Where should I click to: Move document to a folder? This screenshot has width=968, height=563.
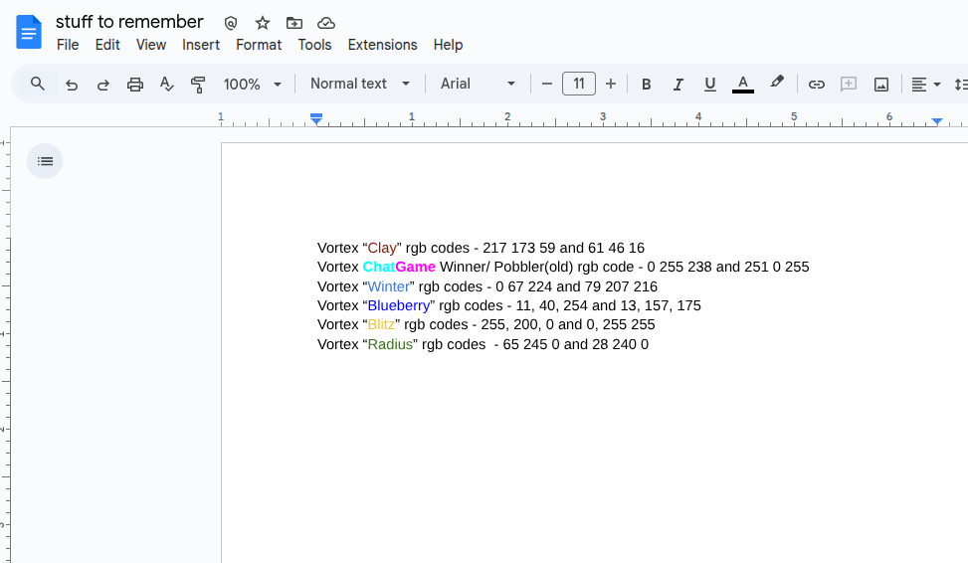click(294, 24)
